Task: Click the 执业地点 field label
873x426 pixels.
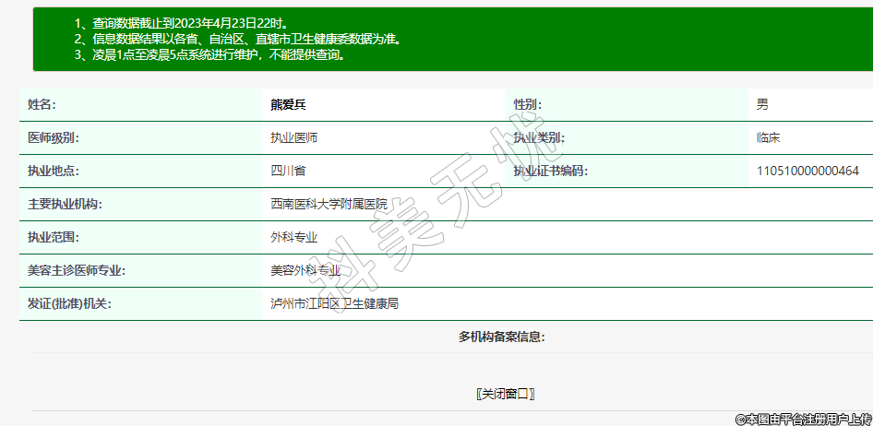Action: click(54, 171)
